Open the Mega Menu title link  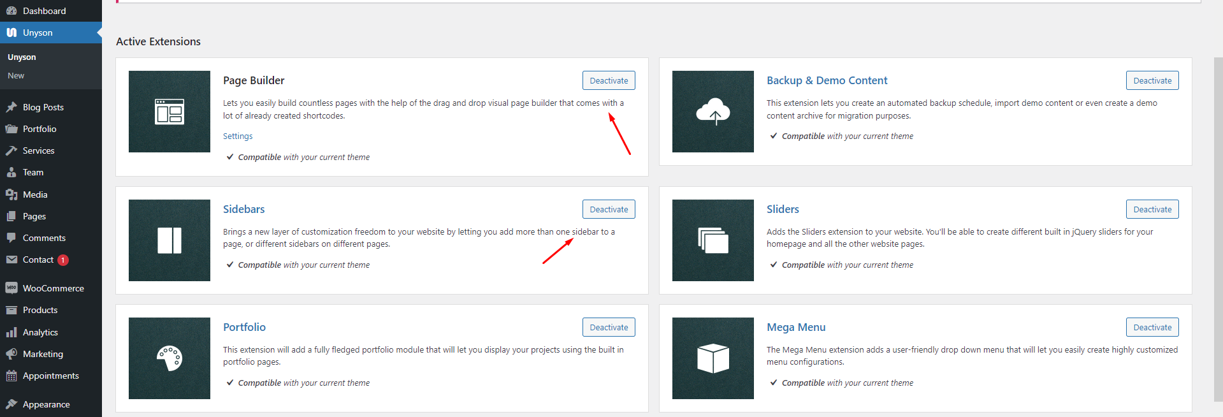coord(796,327)
